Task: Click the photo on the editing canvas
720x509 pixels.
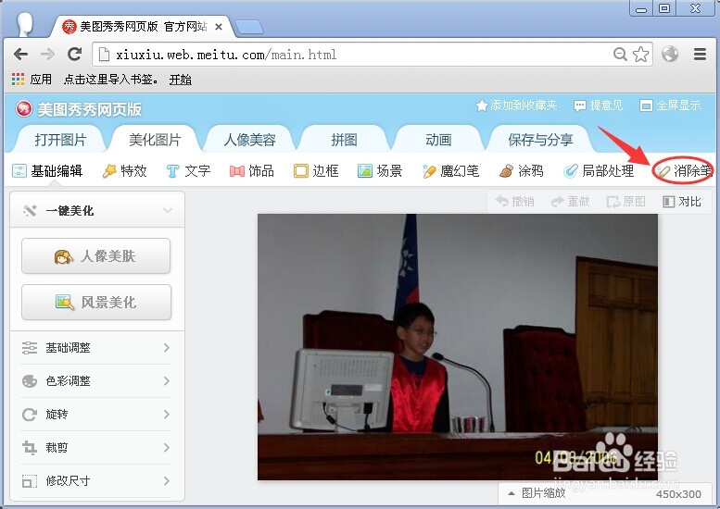Action: 458,347
